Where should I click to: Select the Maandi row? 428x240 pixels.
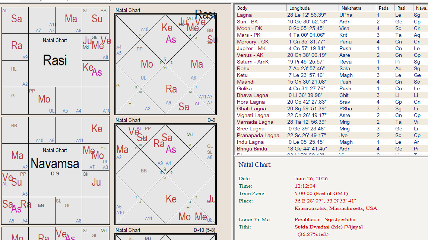click(332, 82)
